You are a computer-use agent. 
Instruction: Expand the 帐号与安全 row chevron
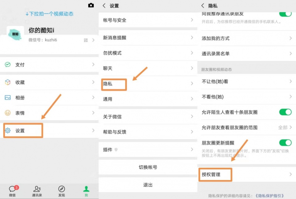[x=192, y=20]
